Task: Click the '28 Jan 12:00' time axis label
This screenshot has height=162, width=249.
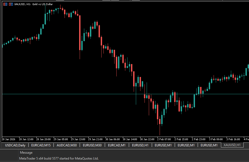Action: coord(26,139)
